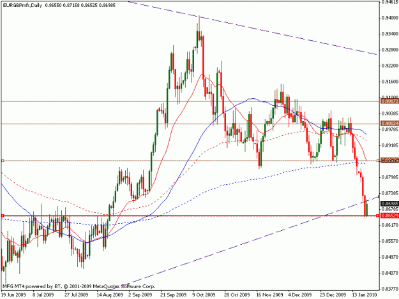The image size is (399, 299).
Task: Click the 28 Oct 2009 date label
Action: coord(237,295)
